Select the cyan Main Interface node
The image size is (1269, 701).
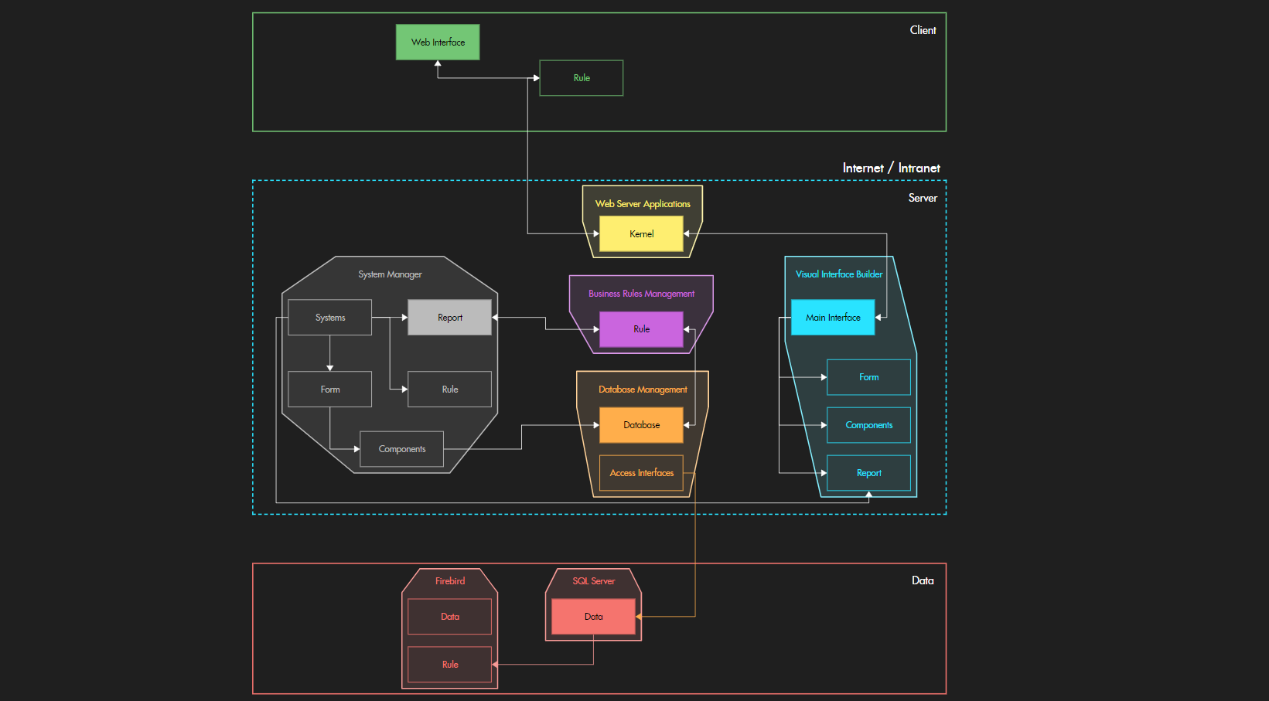832,317
